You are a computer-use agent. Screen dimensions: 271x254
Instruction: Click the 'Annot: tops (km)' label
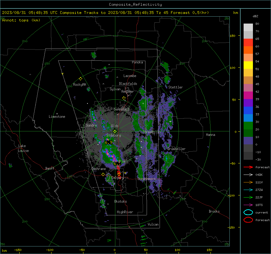[x=21, y=20]
